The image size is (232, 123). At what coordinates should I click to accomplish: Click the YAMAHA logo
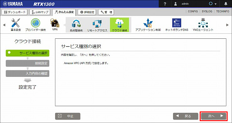coord(13,4)
